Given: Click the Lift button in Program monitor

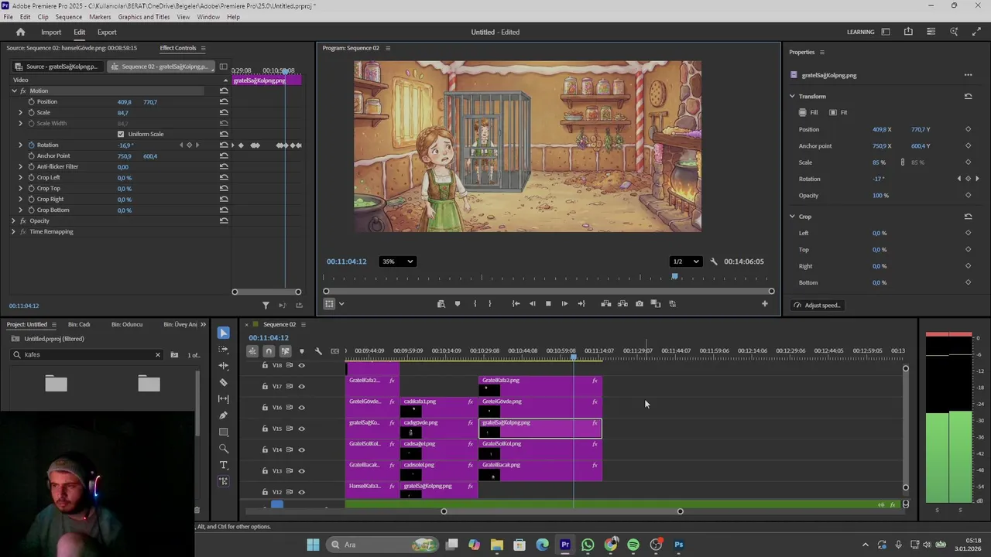Looking at the screenshot, I should point(606,304).
